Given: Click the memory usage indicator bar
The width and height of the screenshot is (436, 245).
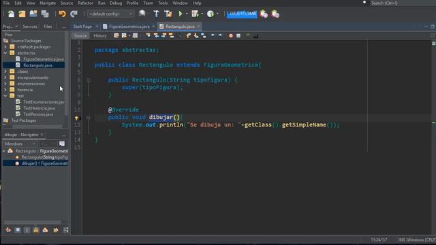Looking at the screenshot, I should pyautogui.click(x=242, y=14).
